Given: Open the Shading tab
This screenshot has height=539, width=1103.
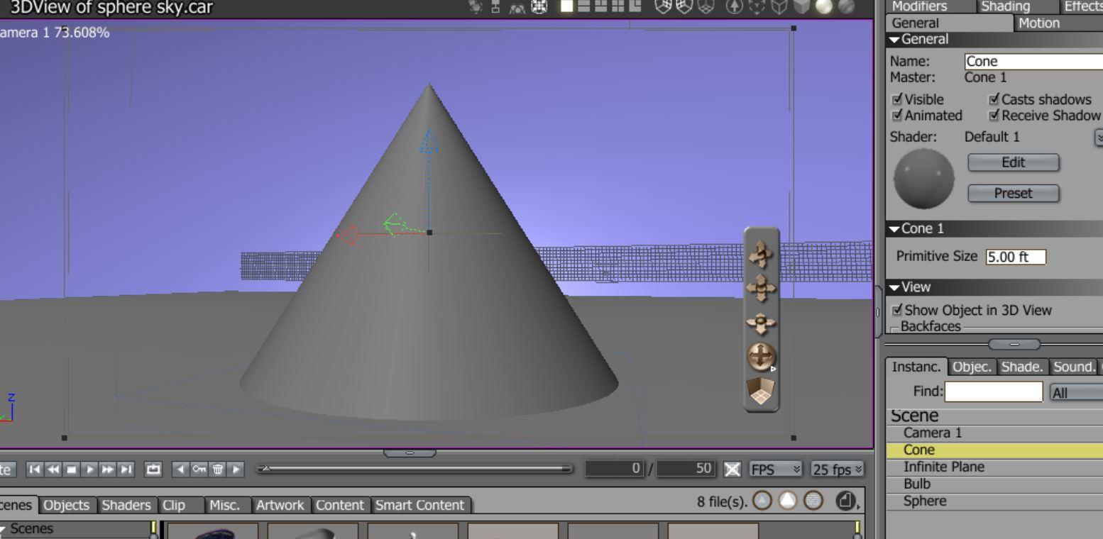Looking at the screenshot, I should pyautogui.click(x=1005, y=6).
